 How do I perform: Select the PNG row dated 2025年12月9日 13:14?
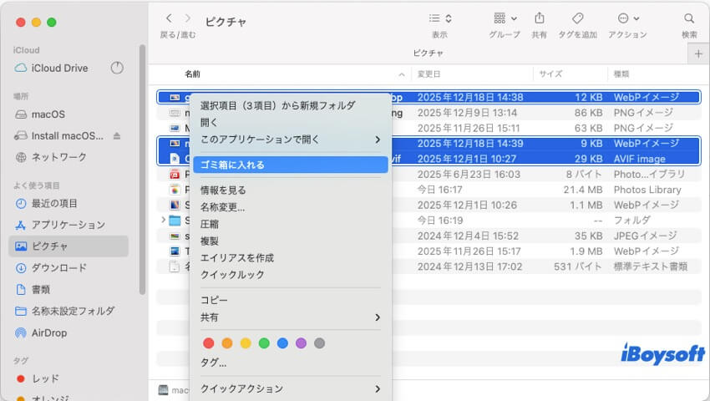[429, 113]
